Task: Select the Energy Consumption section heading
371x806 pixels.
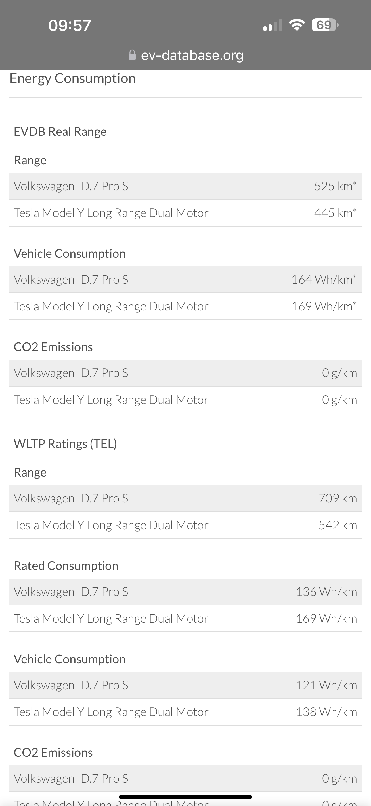Action: click(x=72, y=78)
